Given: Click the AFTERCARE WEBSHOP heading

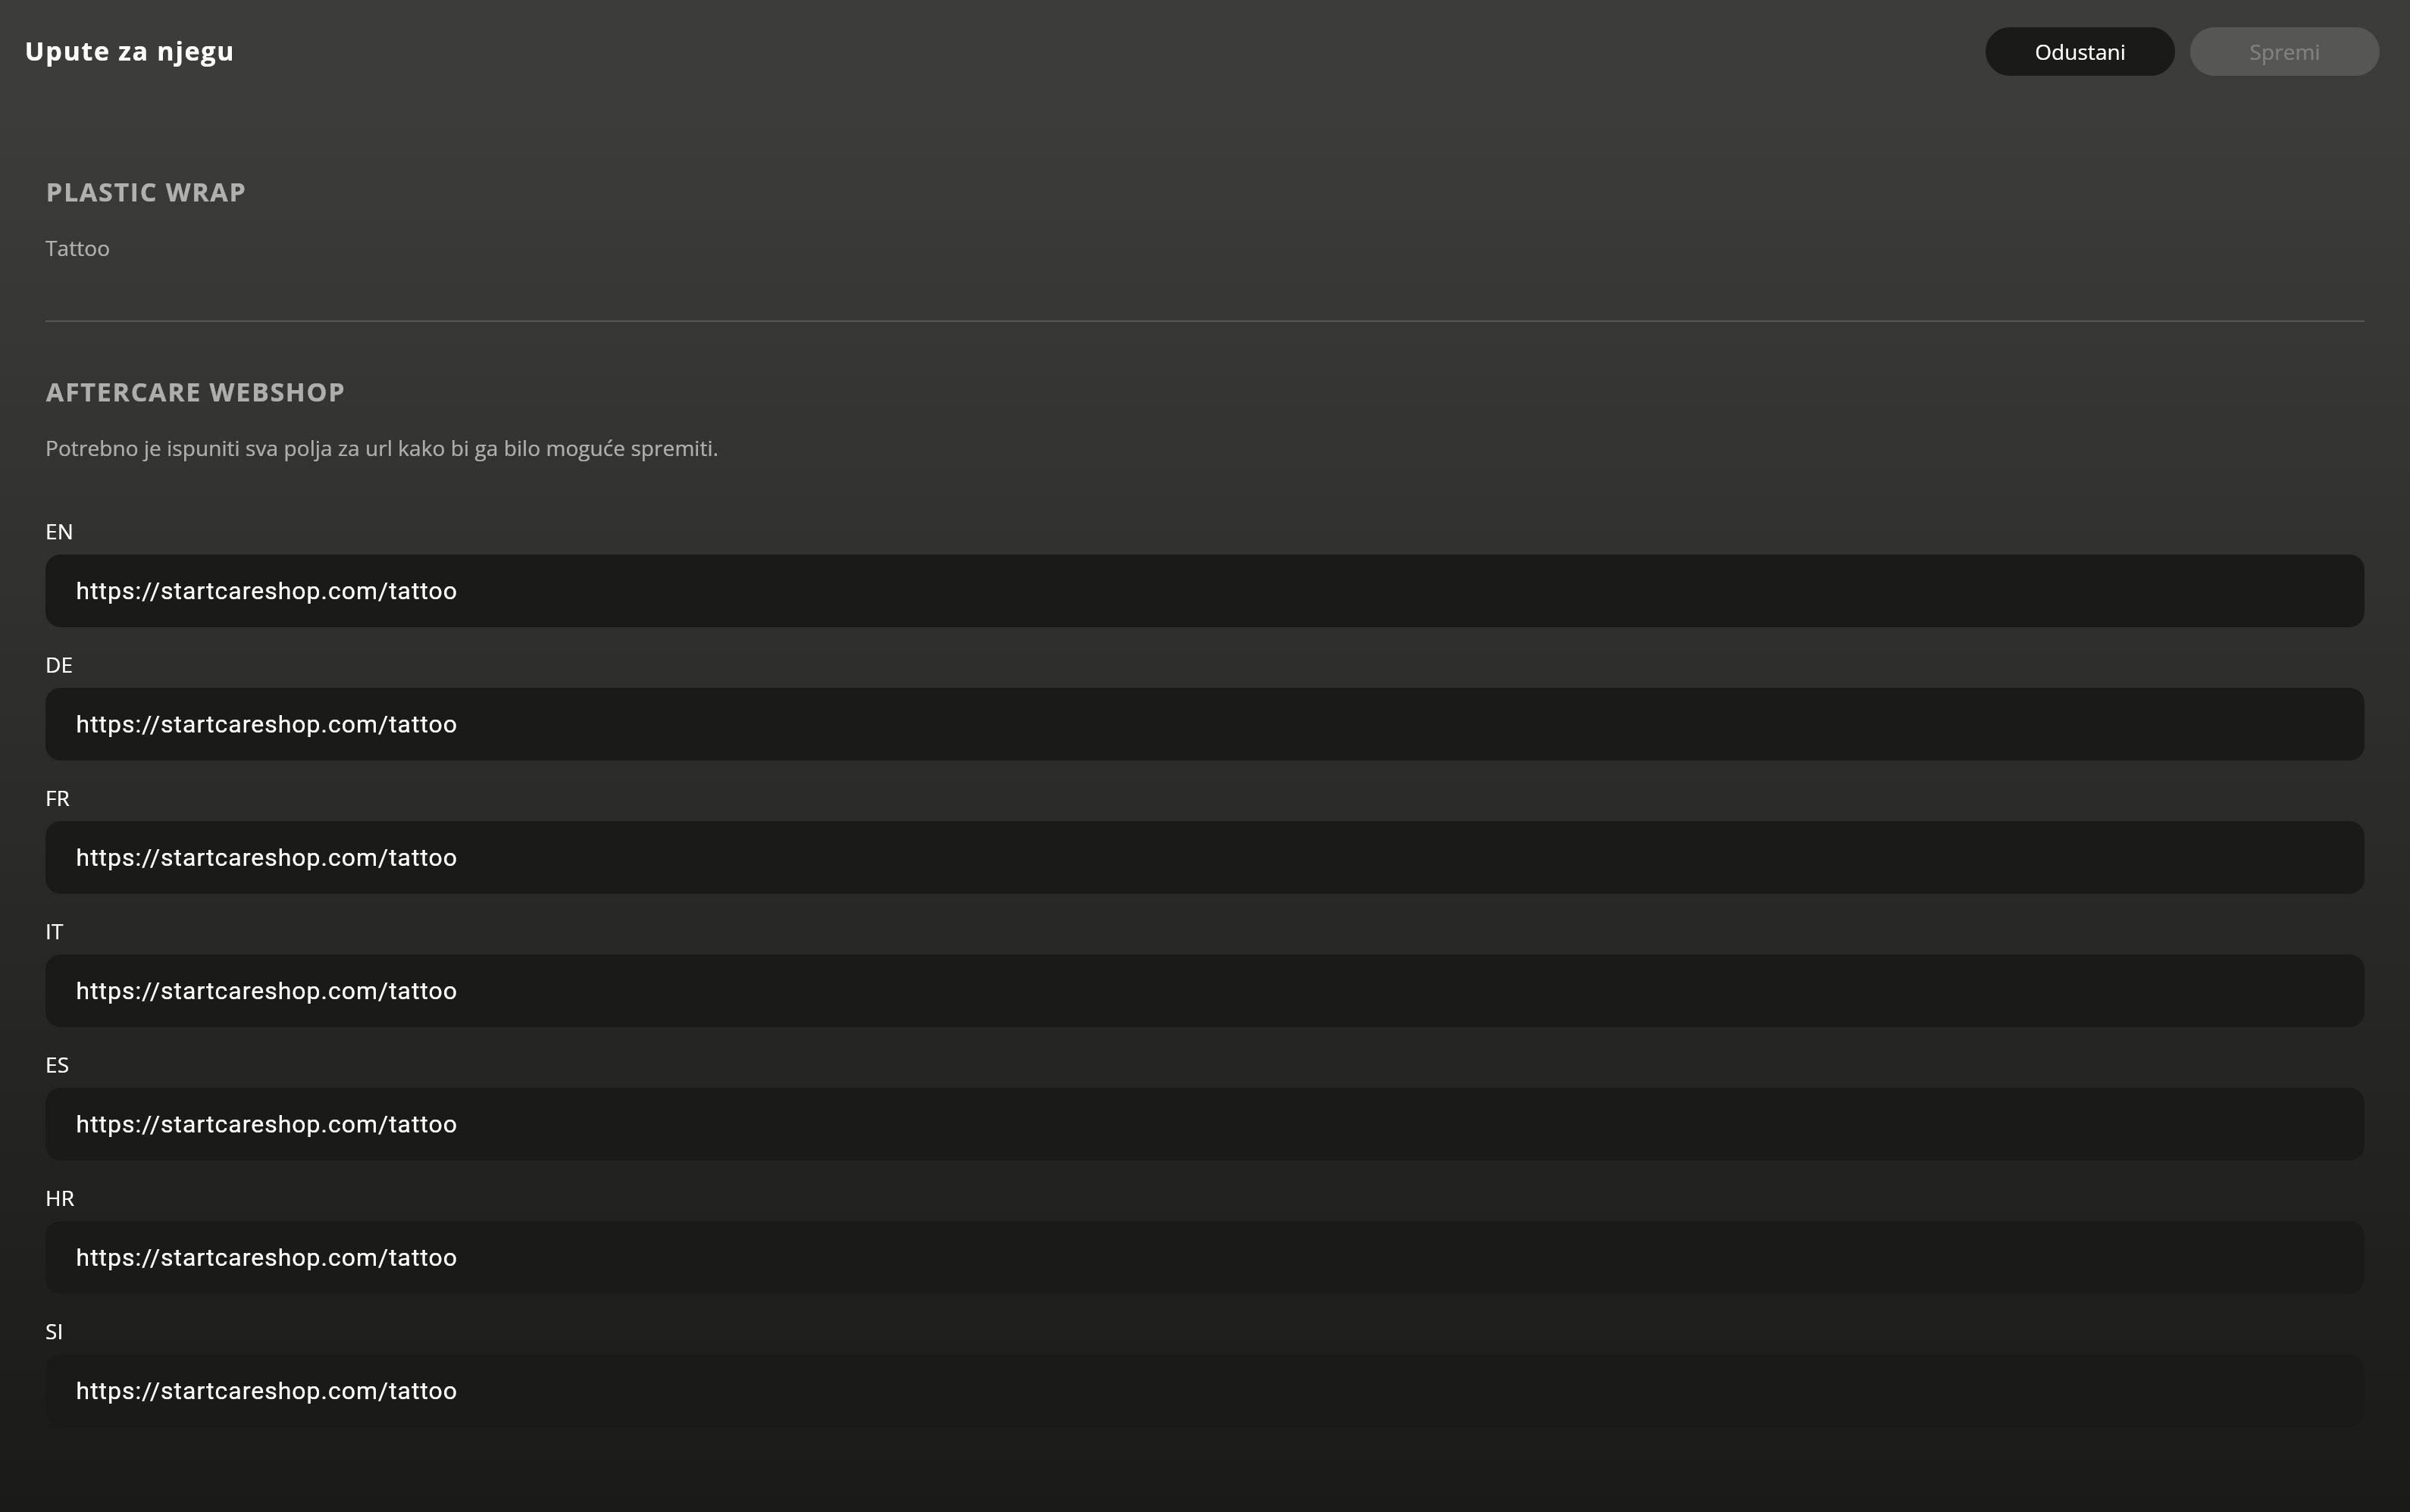Looking at the screenshot, I should [195, 392].
